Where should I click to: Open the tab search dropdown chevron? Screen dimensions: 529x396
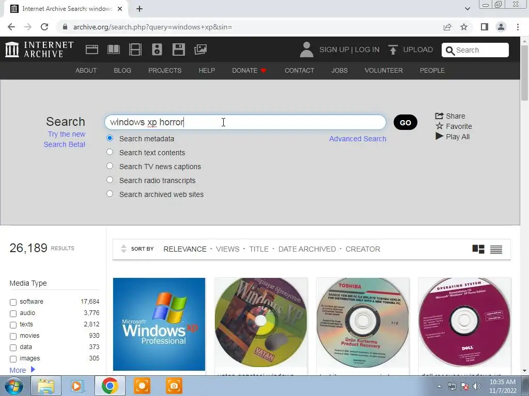click(x=467, y=9)
